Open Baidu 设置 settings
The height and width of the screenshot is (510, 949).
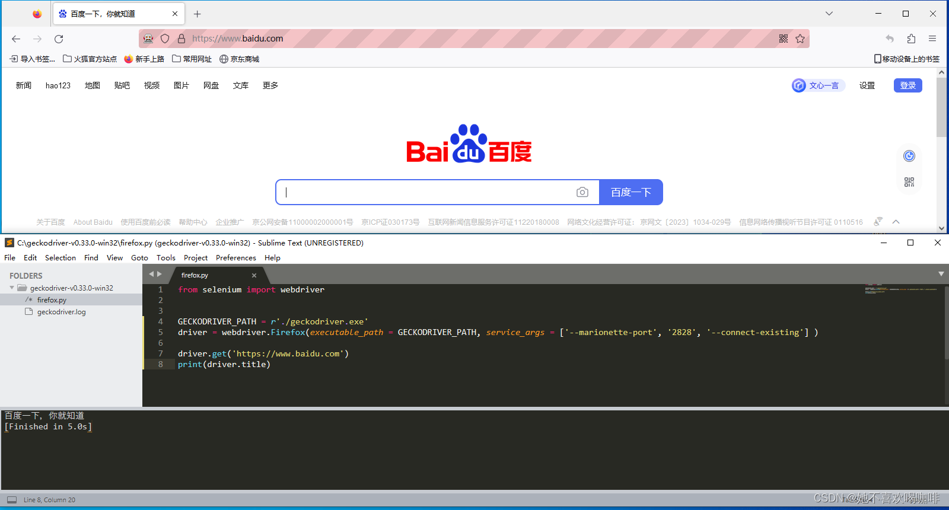coord(867,85)
